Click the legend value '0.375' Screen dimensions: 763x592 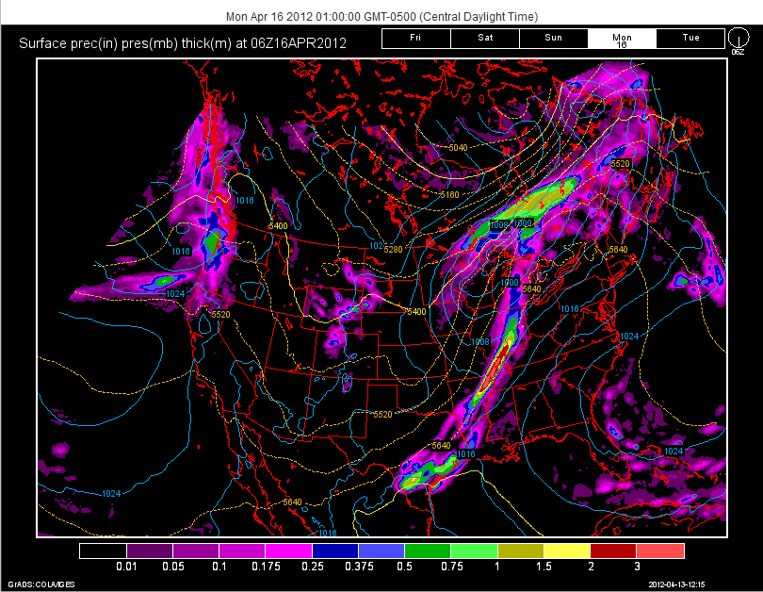pos(359,567)
